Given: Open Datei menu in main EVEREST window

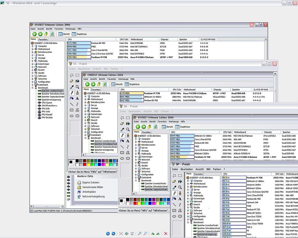Looking at the screenshot, I should coord(33,29).
